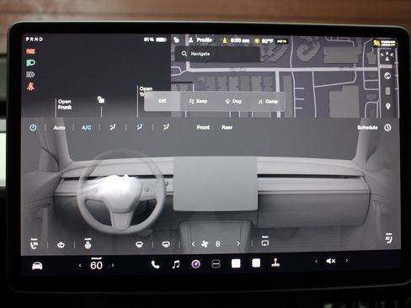This screenshot has height=308, width=411.
Task: Tap the PRND gear indicator
Action: 35,40
